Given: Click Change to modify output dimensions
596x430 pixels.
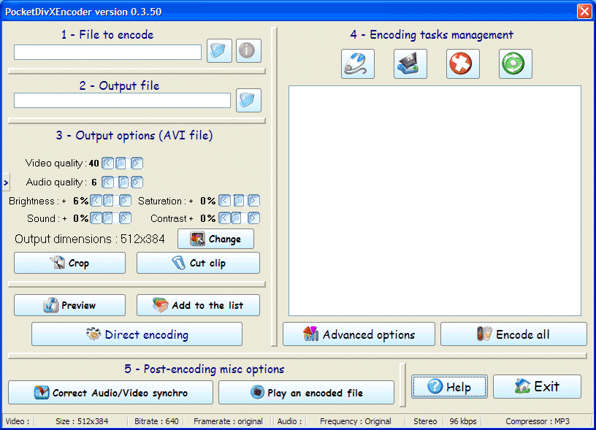Looking at the screenshot, I should pos(215,239).
